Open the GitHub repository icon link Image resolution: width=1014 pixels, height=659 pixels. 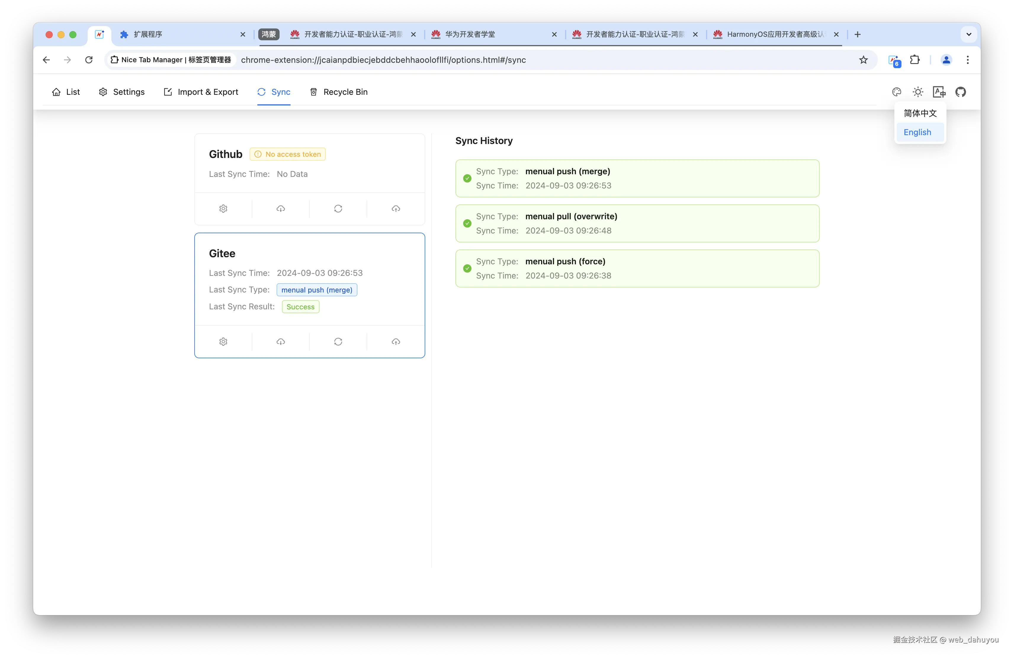(x=960, y=92)
